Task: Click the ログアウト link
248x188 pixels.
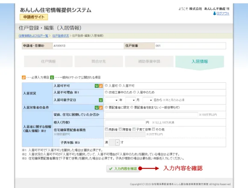Action: pyautogui.click(x=223, y=14)
